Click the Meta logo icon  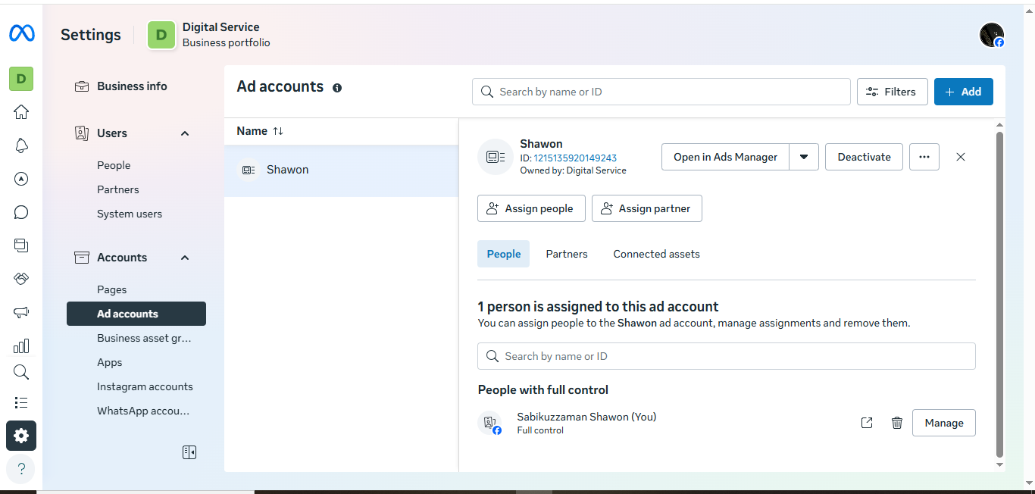[21, 33]
